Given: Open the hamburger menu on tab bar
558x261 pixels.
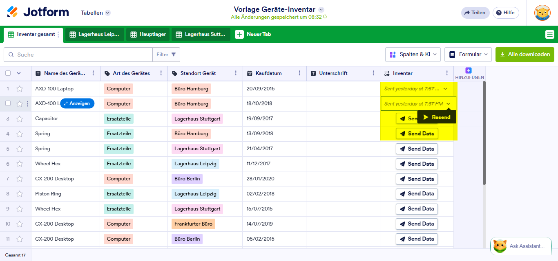Looking at the screenshot, I should pos(549,35).
